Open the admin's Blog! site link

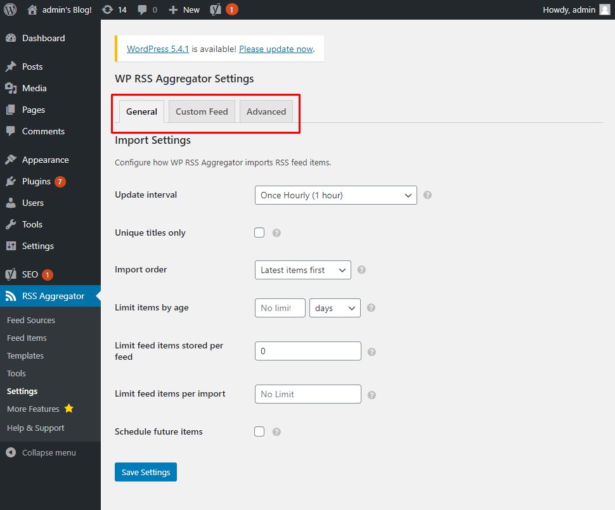[67, 10]
